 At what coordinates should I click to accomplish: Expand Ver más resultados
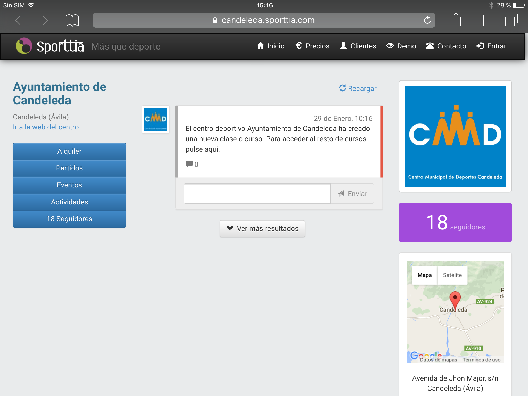[x=262, y=229]
